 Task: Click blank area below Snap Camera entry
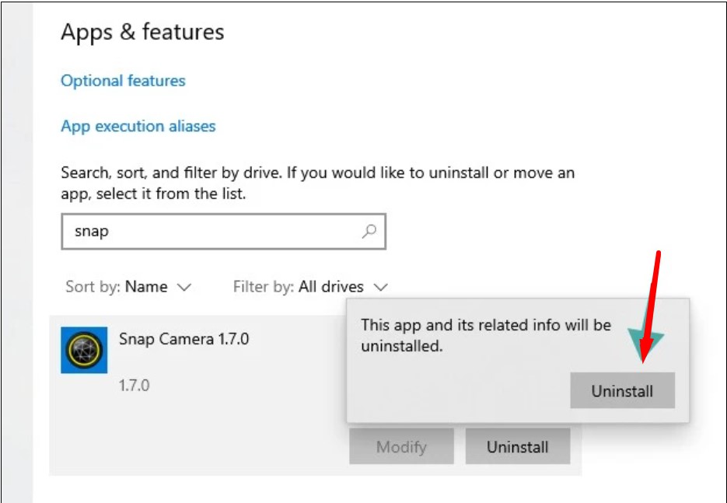click(311, 488)
